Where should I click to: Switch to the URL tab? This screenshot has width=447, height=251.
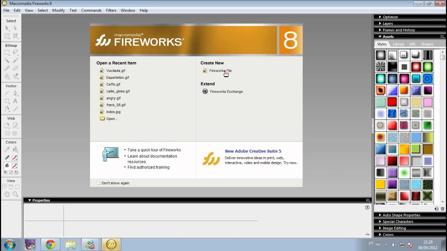click(412, 44)
